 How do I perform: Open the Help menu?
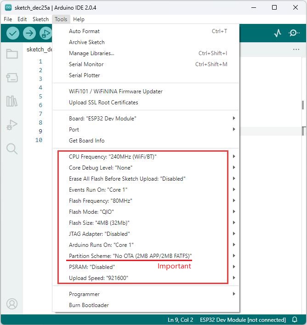pos(79,19)
